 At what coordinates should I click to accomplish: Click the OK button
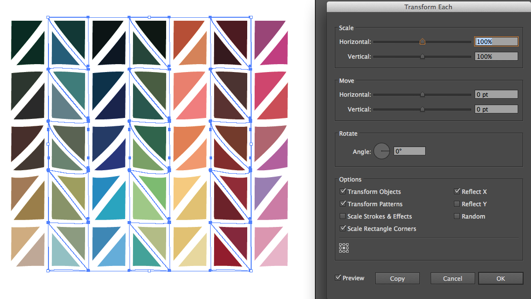[x=500, y=278]
